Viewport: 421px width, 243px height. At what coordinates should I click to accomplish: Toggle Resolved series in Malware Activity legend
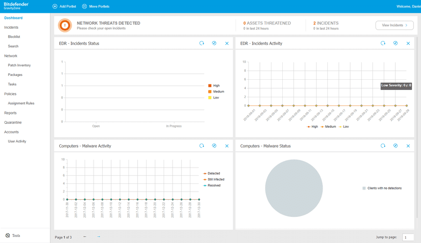coord(212,186)
